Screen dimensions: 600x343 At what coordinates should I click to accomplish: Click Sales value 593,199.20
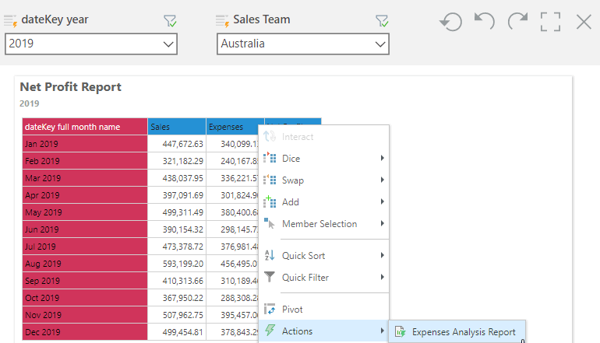pos(182,264)
